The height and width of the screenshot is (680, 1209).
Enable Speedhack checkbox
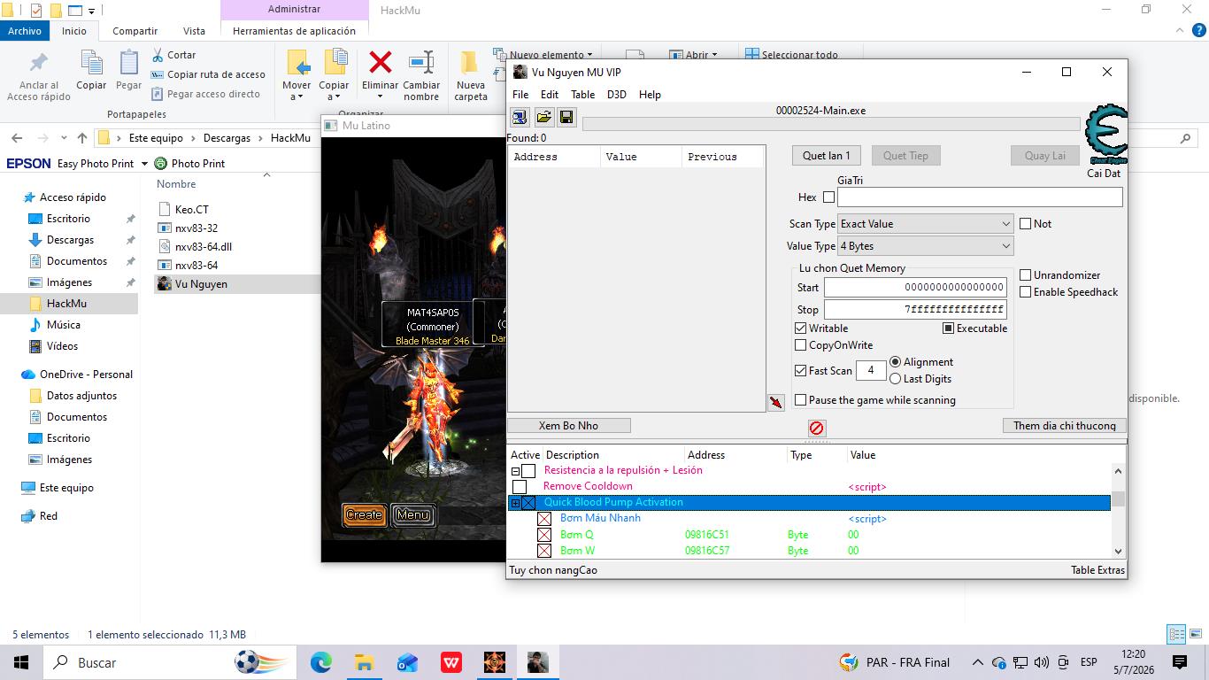point(1026,292)
